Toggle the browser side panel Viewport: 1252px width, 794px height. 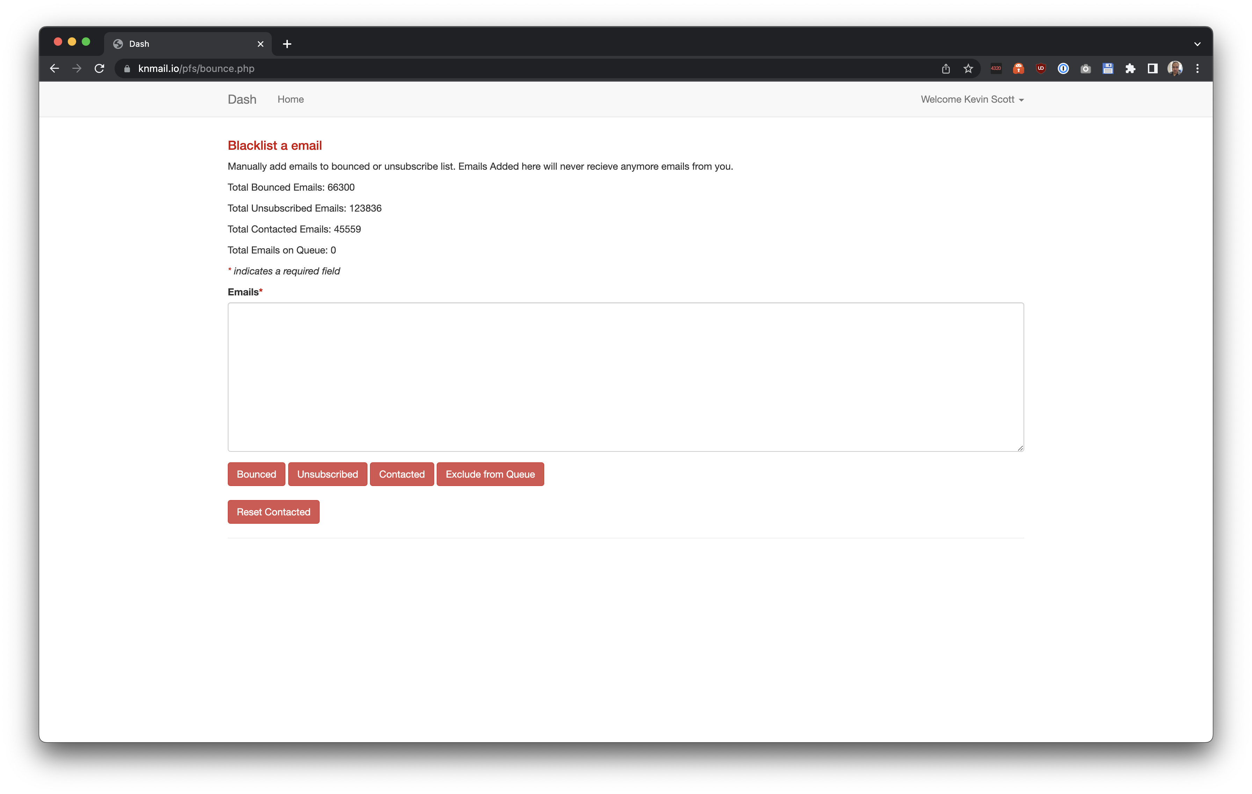pos(1152,68)
